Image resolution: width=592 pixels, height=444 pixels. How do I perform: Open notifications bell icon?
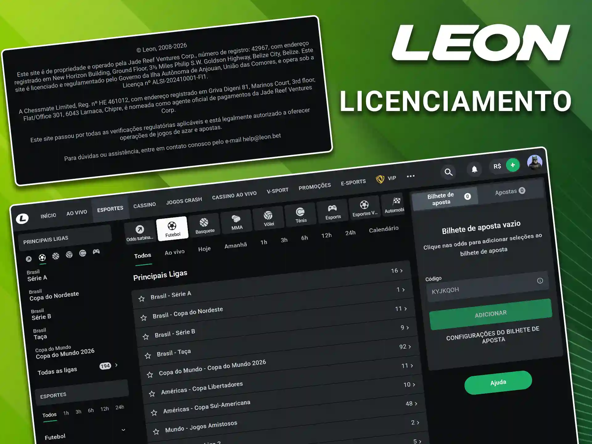475,169
